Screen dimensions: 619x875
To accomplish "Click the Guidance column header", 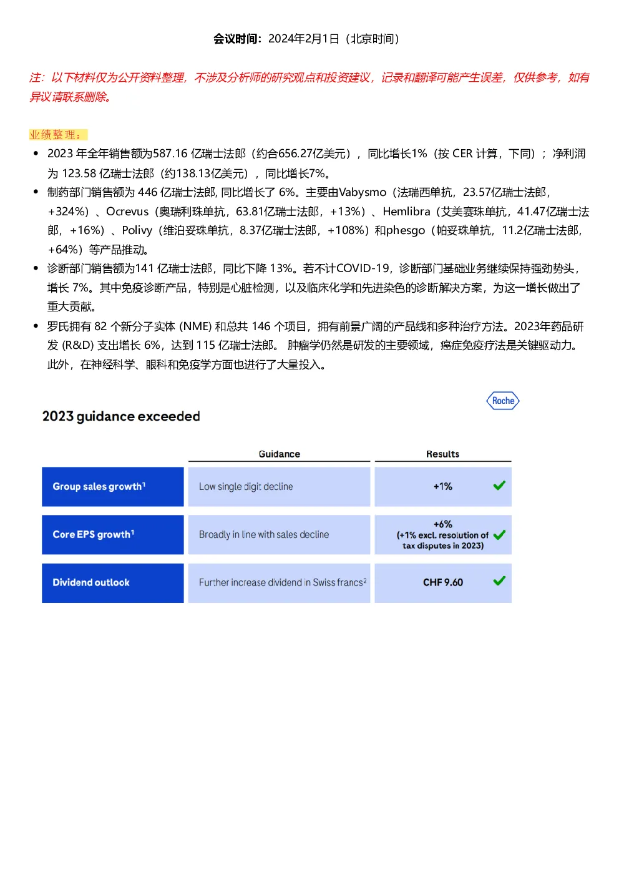I will [280, 454].
